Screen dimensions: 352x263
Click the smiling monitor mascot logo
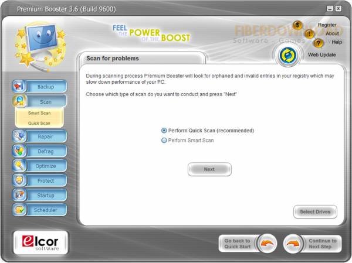pos(40,46)
